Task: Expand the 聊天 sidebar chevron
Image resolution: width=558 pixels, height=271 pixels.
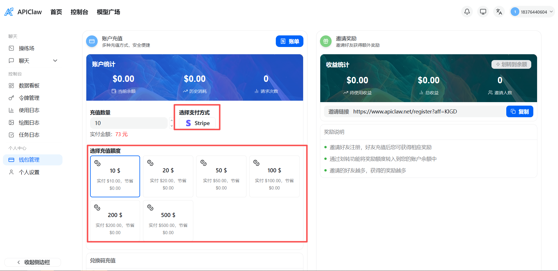Action: [55, 61]
